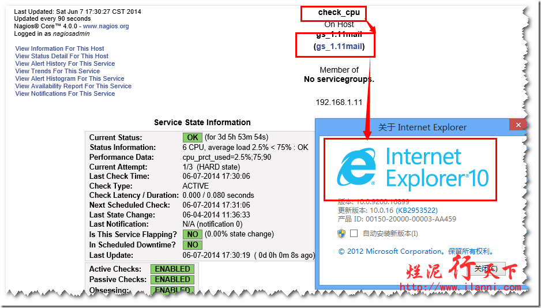
Task: Open View Notifications For This Service
Action: click(x=65, y=93)
